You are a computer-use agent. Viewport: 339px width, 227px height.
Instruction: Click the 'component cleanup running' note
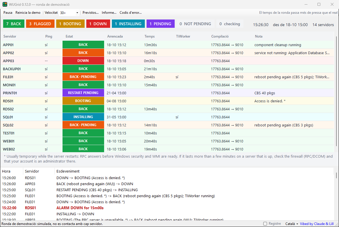[278, 45]
